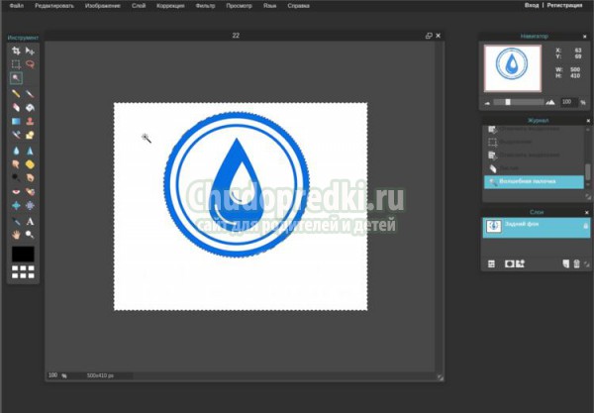Open the Коррекция menu
Viewport: 594px width, 413px height.
(170, 6)
